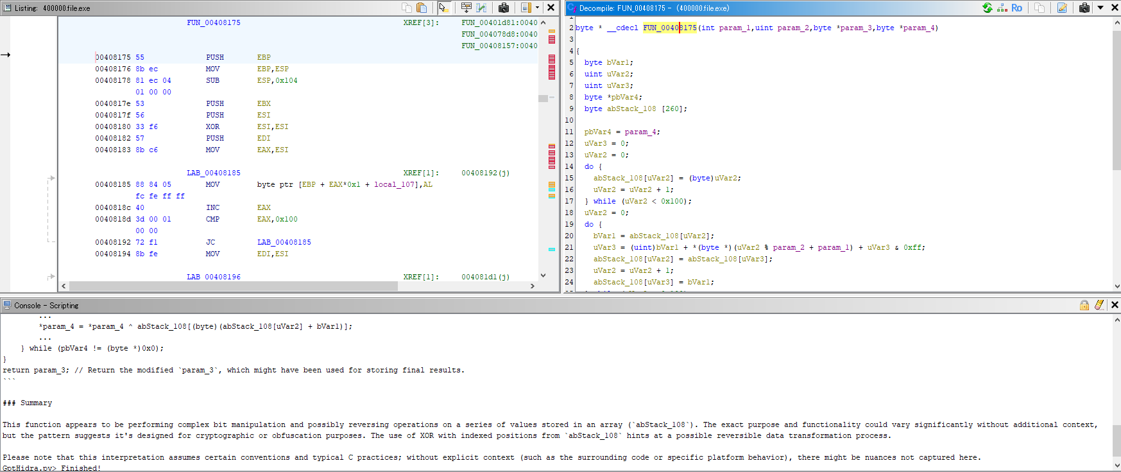Toggle mouse hover popups in Listing
Viewport: 1121px width, 472px height.
coord(443,8)
